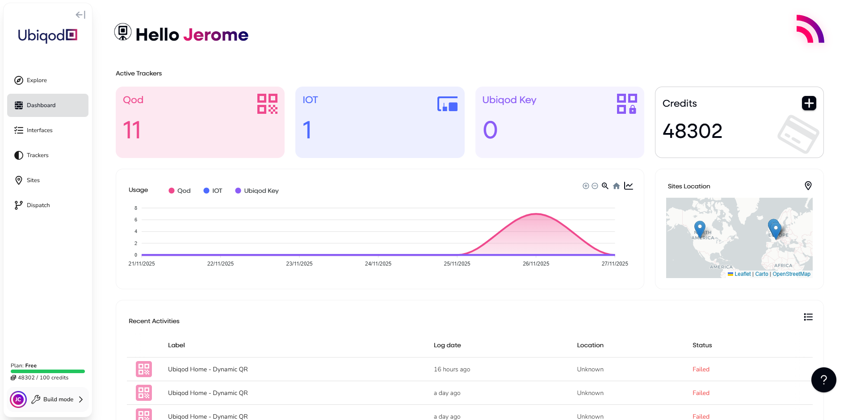
Task: Click the Sites Location pin icon
Action: click(808, 186)
